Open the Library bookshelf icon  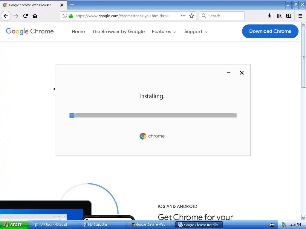point(279,16)
